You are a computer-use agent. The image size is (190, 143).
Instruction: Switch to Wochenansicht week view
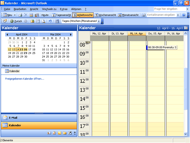click(x=105, y=15)
